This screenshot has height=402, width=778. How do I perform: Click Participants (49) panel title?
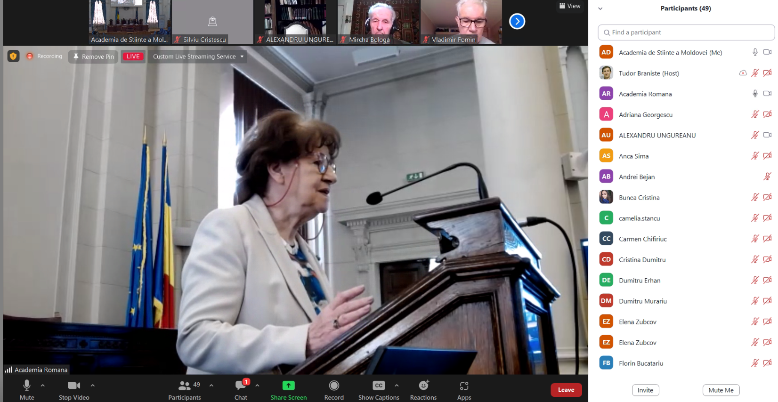pos(686,8)
